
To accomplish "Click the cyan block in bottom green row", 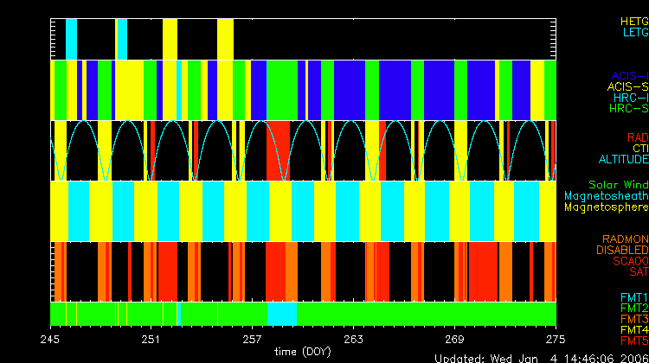I will 282,313.
